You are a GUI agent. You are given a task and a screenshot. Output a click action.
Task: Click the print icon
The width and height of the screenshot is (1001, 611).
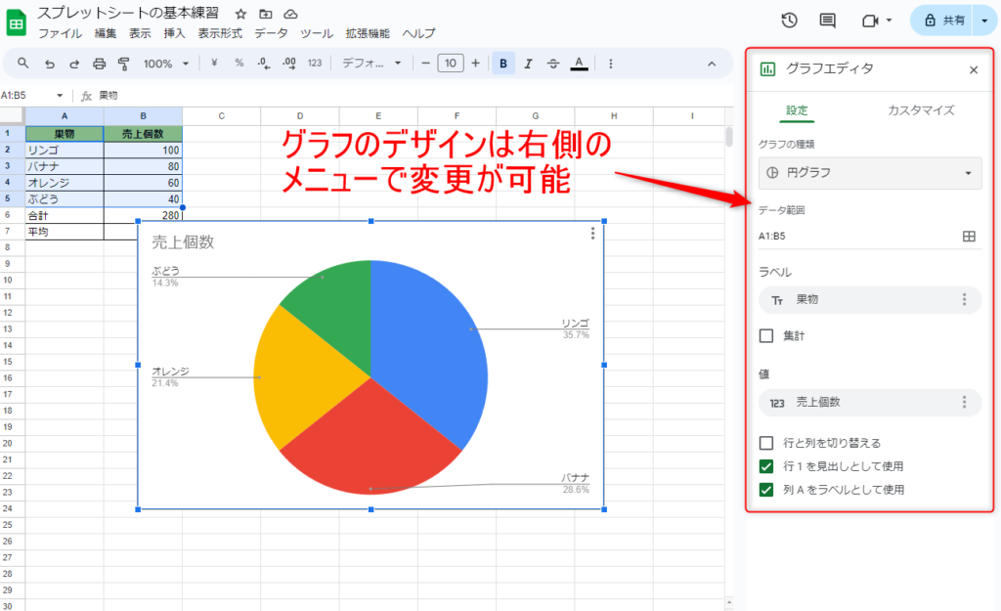(99, 64)
